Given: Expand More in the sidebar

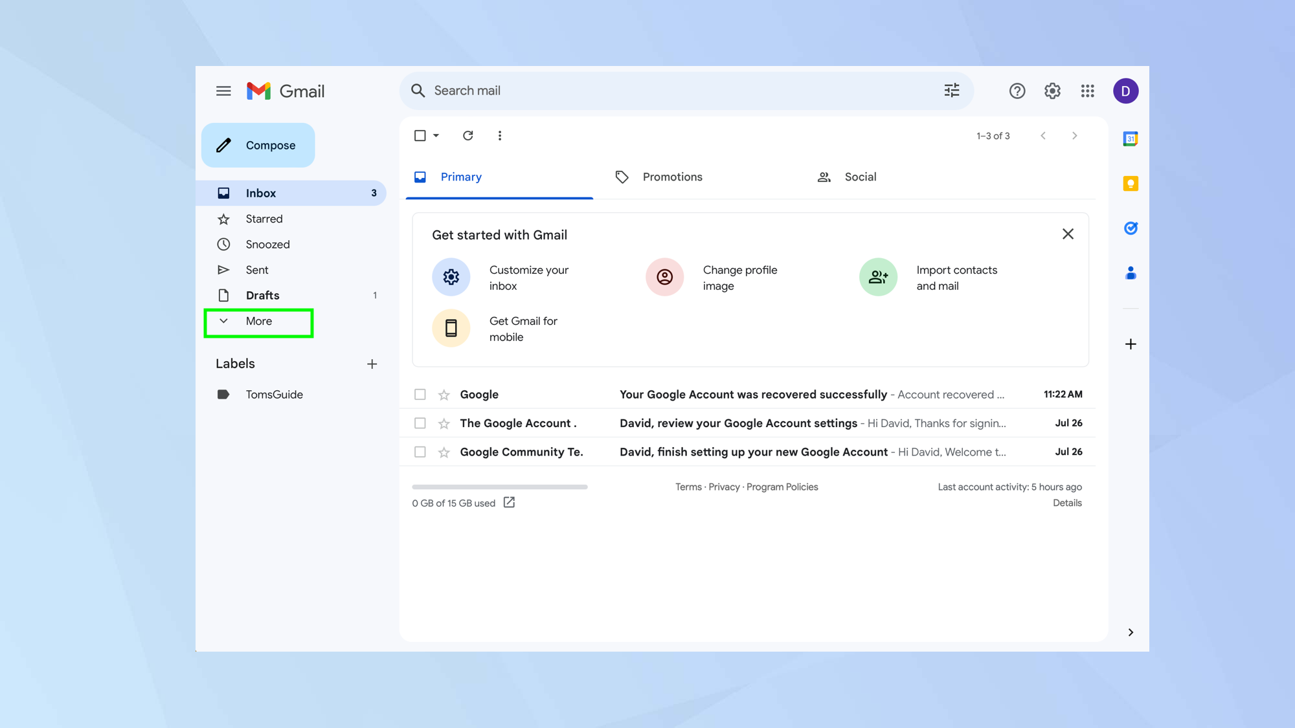Looking at the screenshot, I should coord(259,322).
